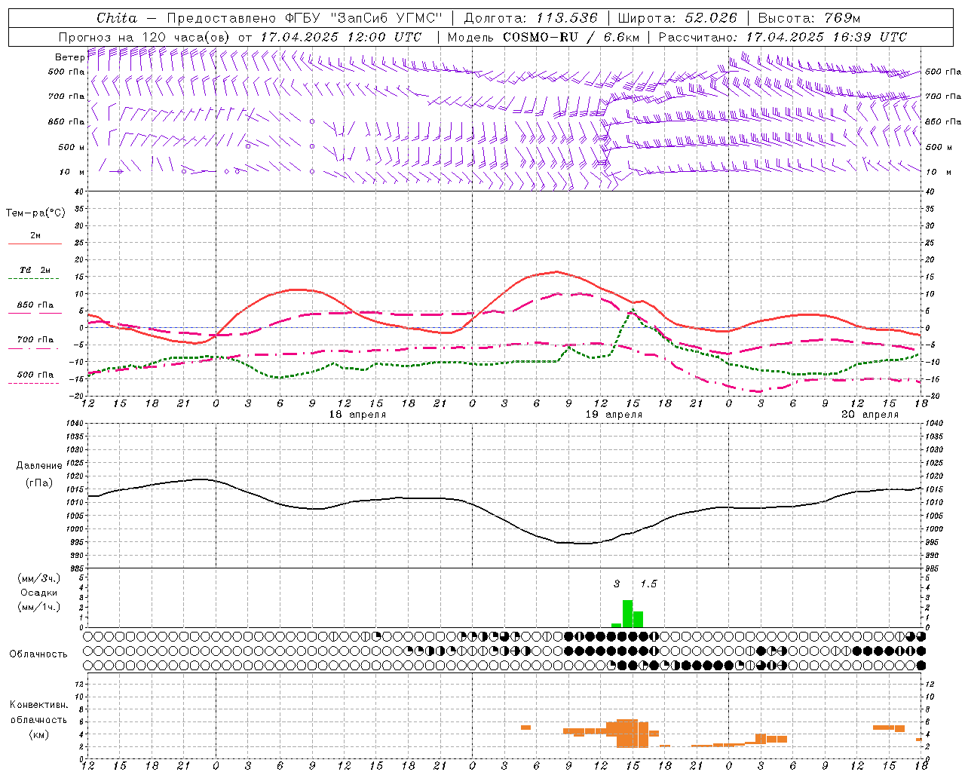Click the "850 гПа" temperature legend entry
The image size is (965, 772).
tap(35, 305)
